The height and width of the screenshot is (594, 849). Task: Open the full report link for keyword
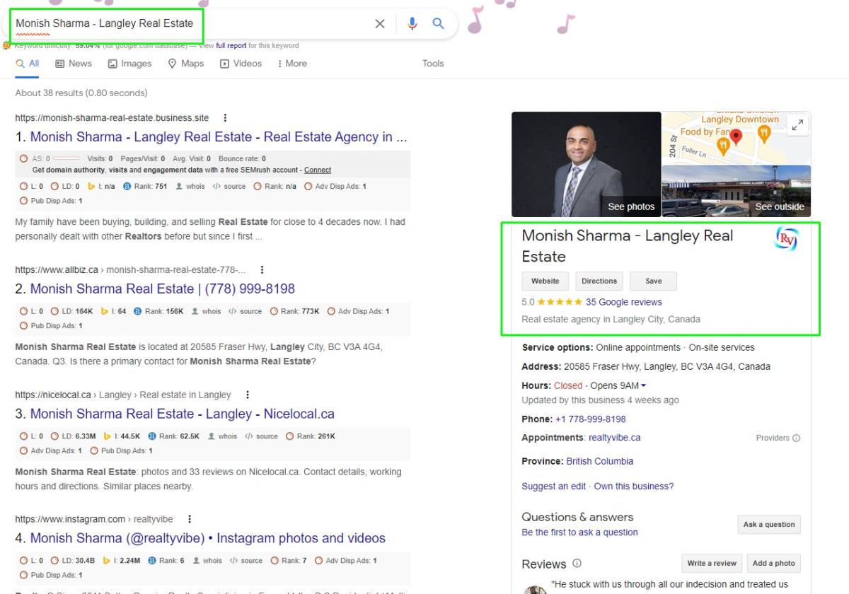point(231,46)
